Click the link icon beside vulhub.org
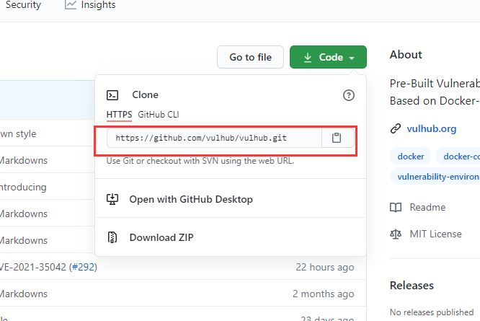The width and height of the screenshot is (480, 321). 396,128
